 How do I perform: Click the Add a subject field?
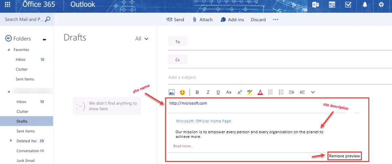(x=280, y=77)
